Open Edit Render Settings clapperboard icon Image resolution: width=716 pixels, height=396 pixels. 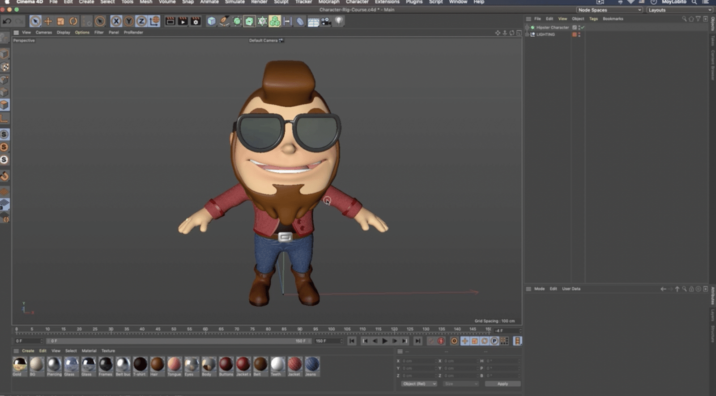pyautogui.click(x=196, y=21)
